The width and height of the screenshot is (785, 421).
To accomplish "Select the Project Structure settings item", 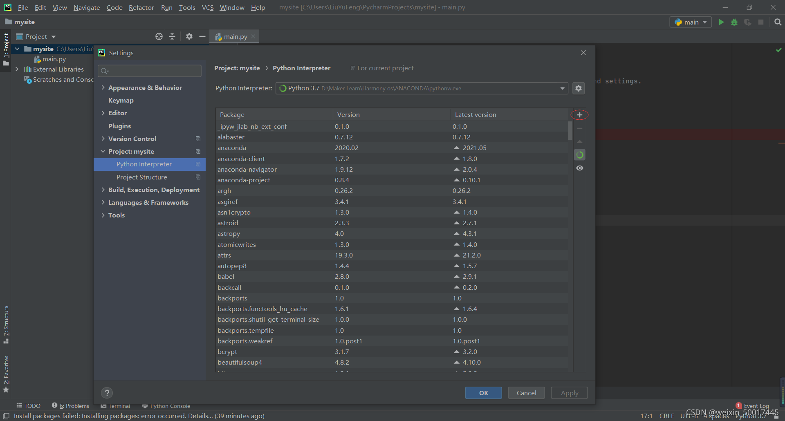I will 142,177.
